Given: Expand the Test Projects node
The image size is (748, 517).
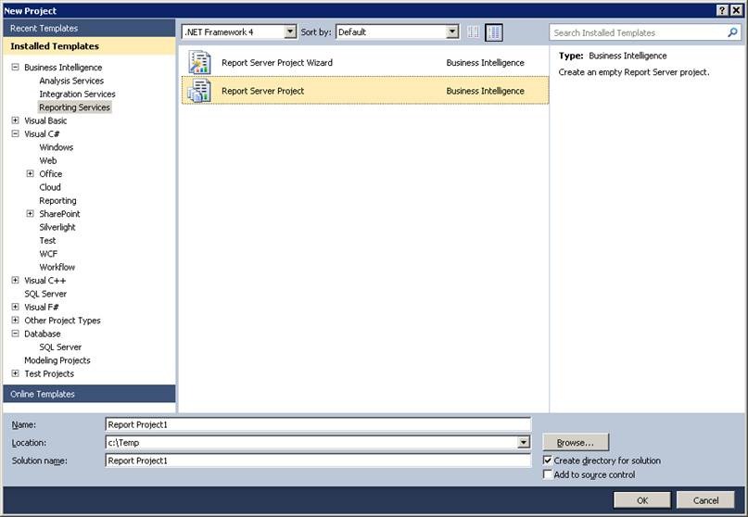Looking at the screenshot, I should 15,373.
